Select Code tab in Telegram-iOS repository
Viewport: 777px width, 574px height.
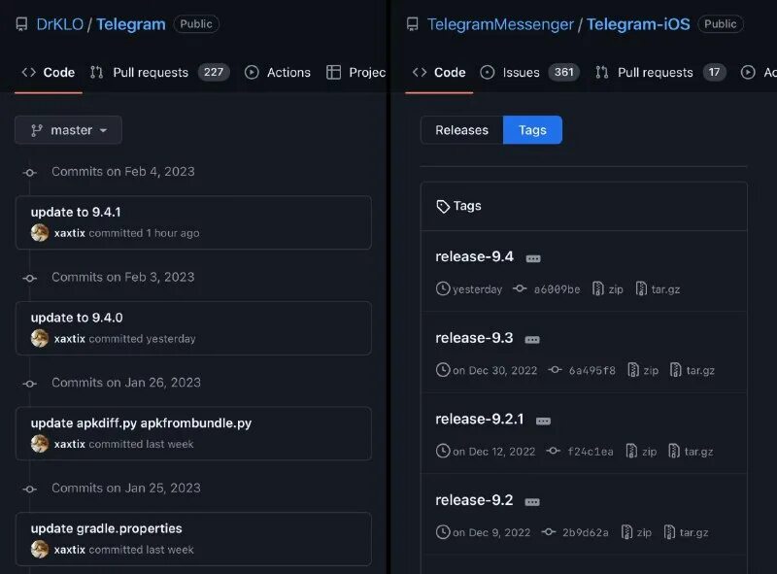tap(439, 73)
